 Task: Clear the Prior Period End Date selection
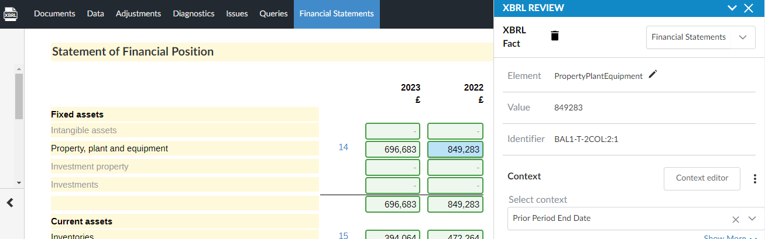(736, 219)
